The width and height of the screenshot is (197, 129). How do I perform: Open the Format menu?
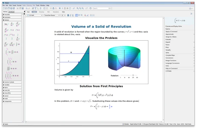pyautogui.click(x=19, y=5)
